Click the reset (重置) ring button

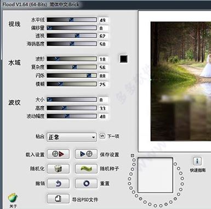pos(86,183)
